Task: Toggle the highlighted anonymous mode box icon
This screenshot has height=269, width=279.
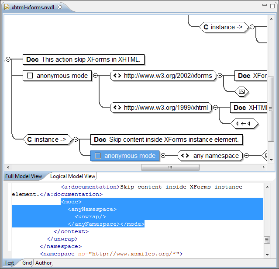Action: (98, 156)
